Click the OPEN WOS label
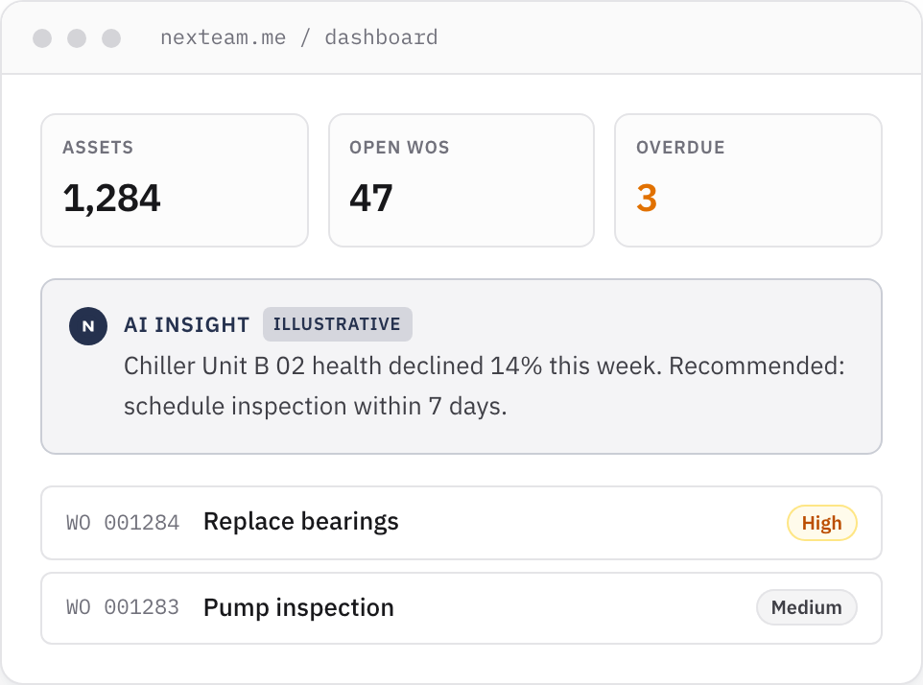Image resolution: width=923 pixels, height=685 pixels. pos(399,147)
